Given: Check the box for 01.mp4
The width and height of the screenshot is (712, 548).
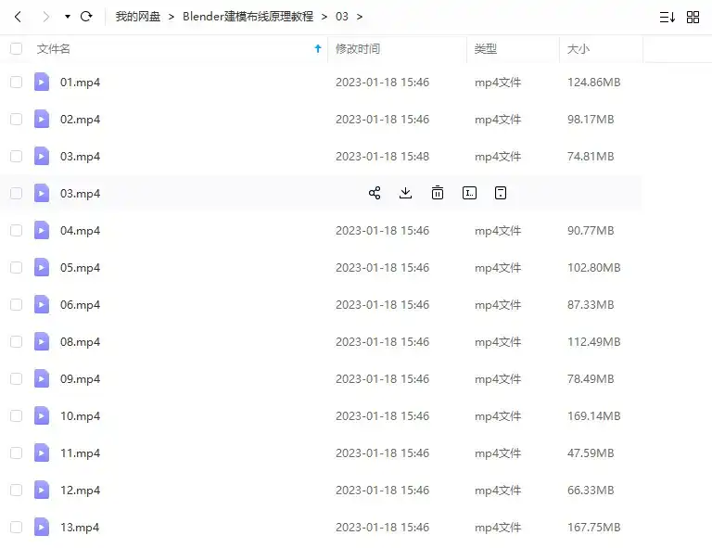Looking at the screenshot, I should [x=16, y=82].
